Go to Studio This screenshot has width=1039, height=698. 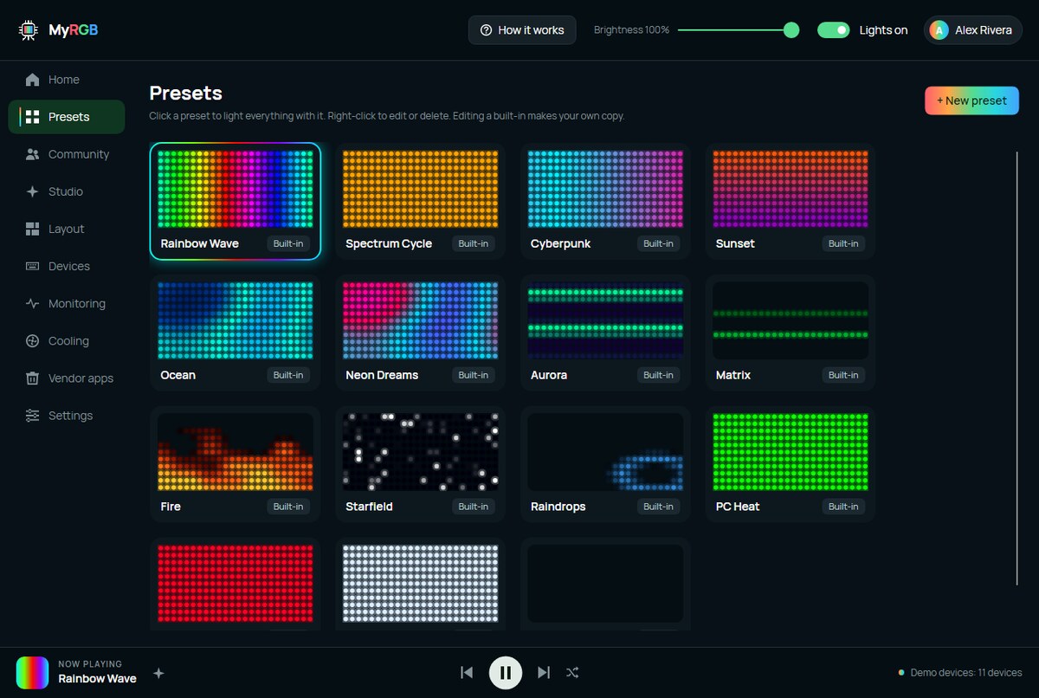click(67, 191)
